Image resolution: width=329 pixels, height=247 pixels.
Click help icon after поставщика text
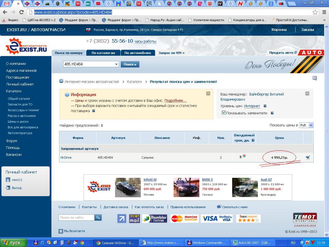(x=93, y=111)
